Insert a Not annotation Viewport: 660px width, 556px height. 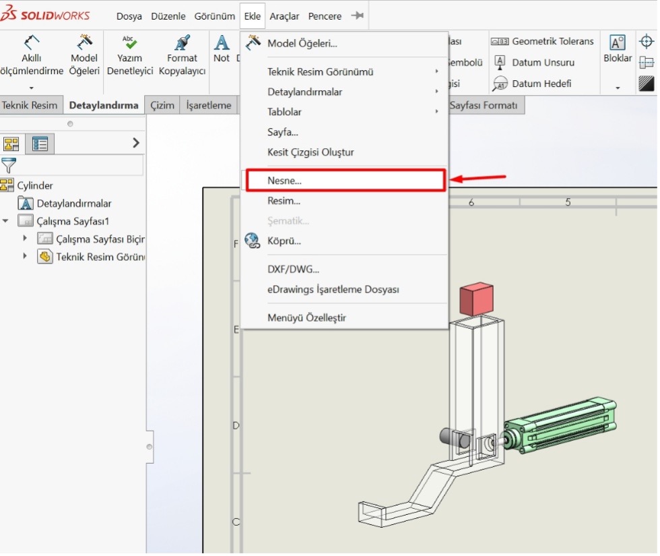point(222,57)
